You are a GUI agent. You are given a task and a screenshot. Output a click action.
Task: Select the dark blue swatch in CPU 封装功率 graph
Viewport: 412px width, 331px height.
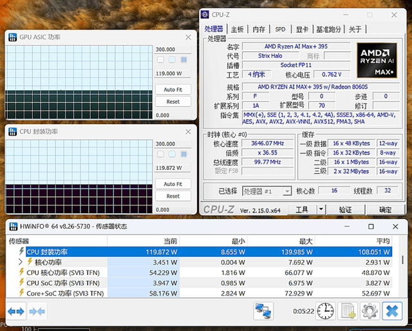point(183,154)
